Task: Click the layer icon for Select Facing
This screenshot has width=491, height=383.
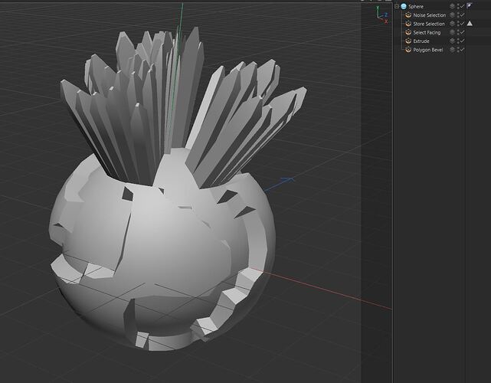Action: click(452, 32)
